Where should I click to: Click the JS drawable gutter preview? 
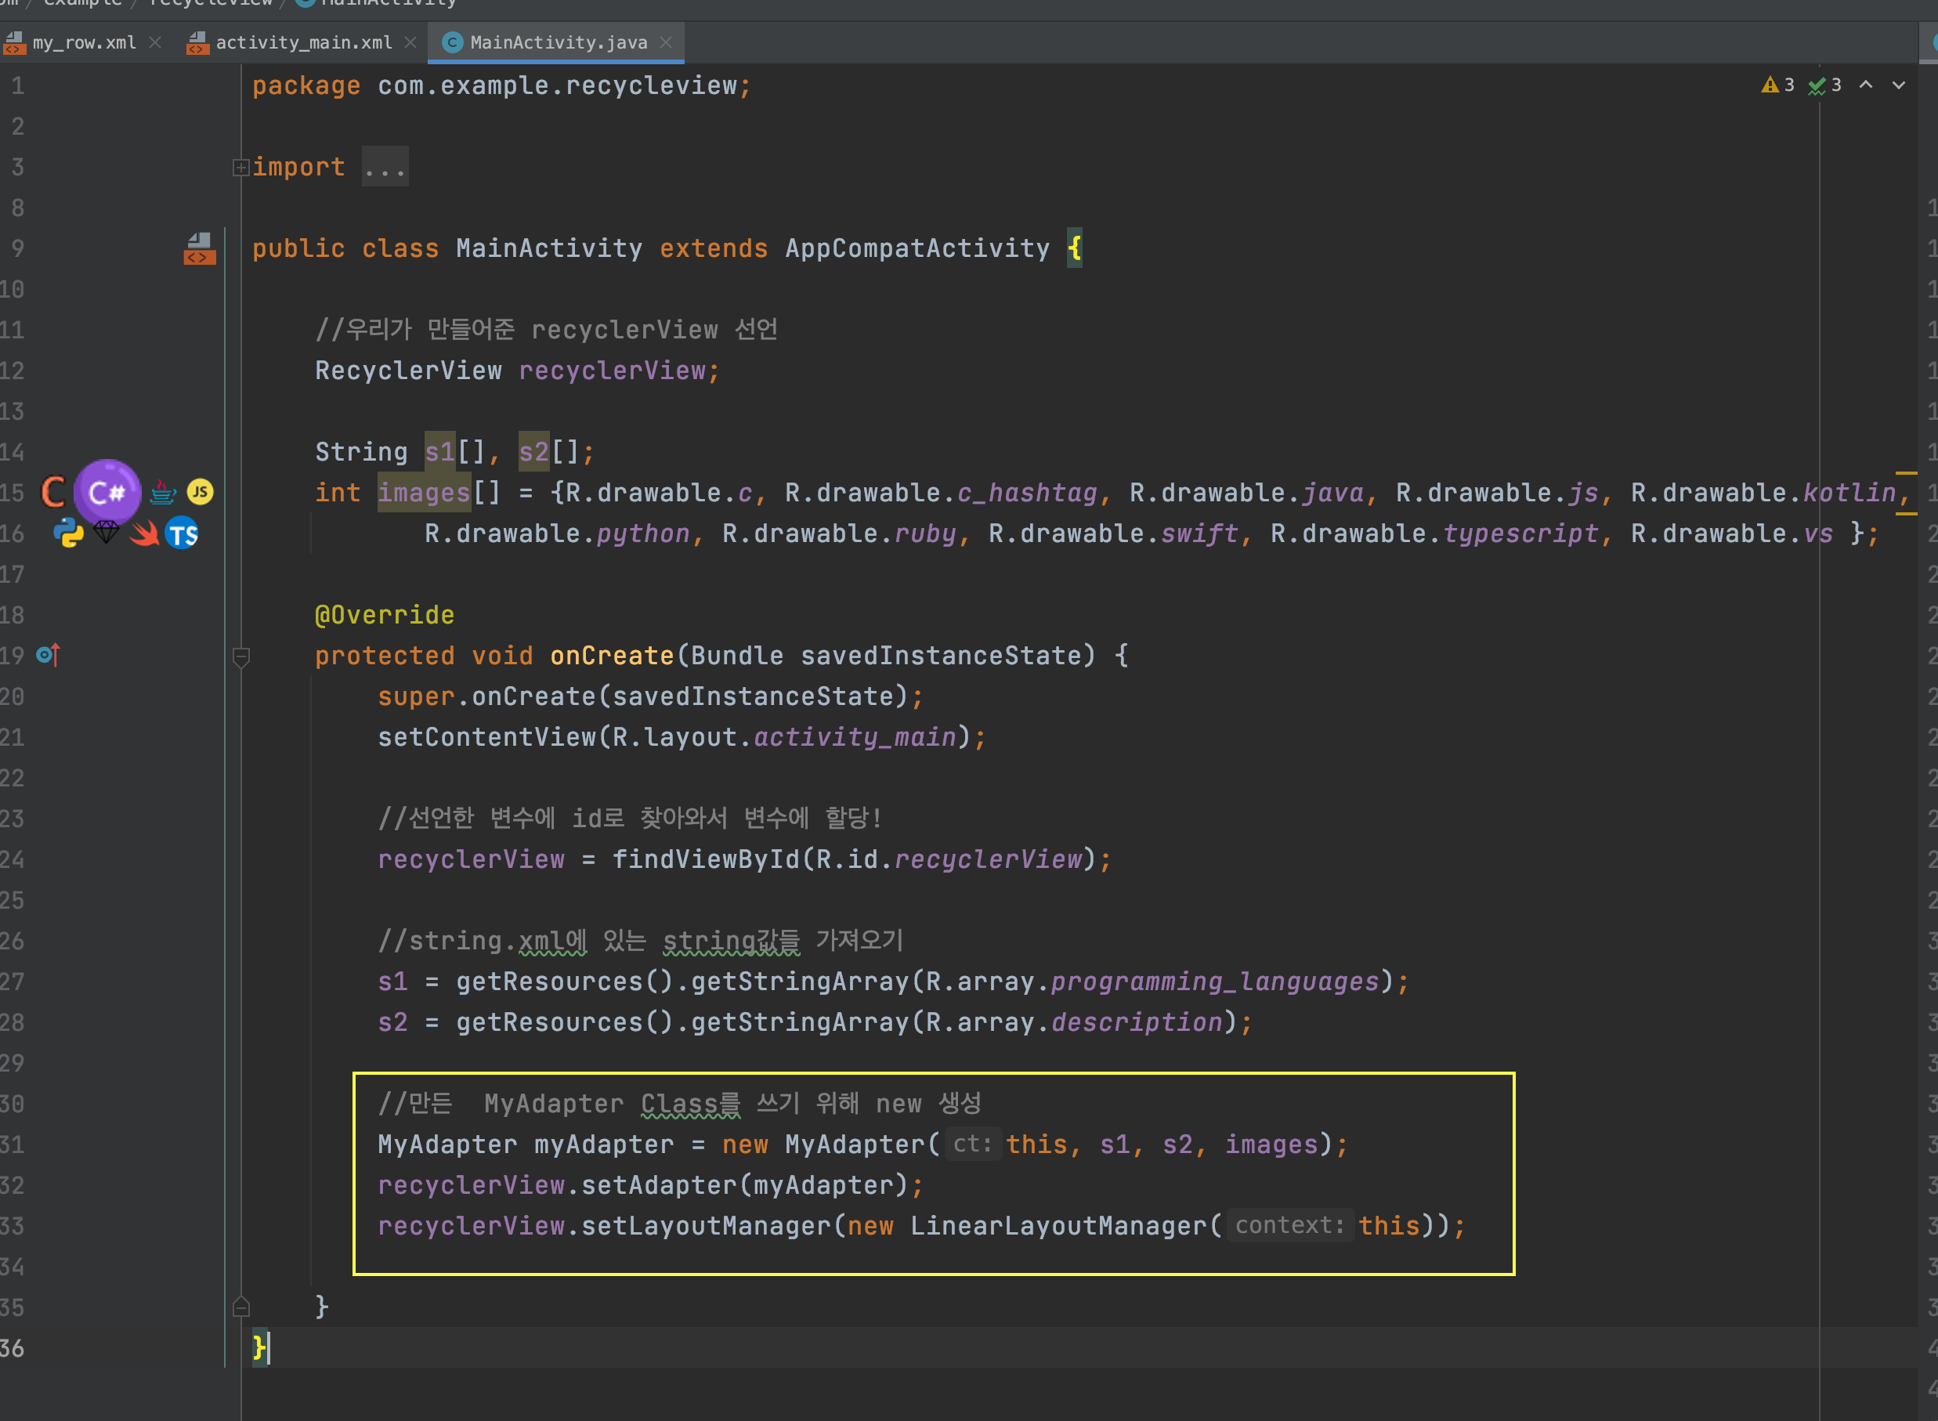pyautogui.click(x=200, y=492)
